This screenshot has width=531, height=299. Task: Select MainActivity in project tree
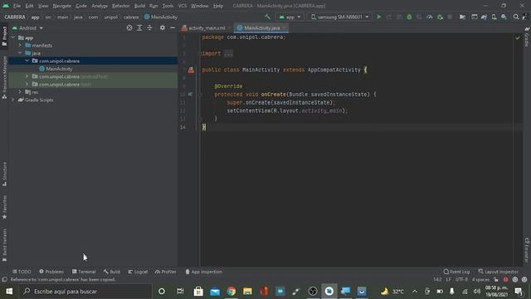59,69
